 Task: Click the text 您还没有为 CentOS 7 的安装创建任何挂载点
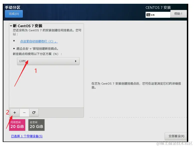[x=42, y=30]
